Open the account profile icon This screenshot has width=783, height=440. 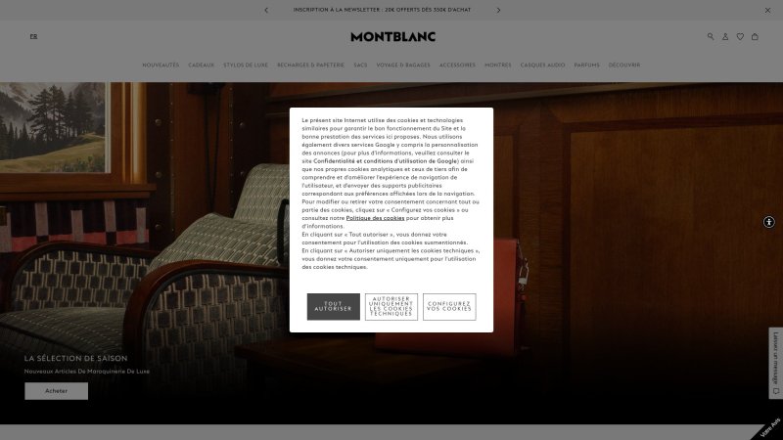[x=725, y=36]
